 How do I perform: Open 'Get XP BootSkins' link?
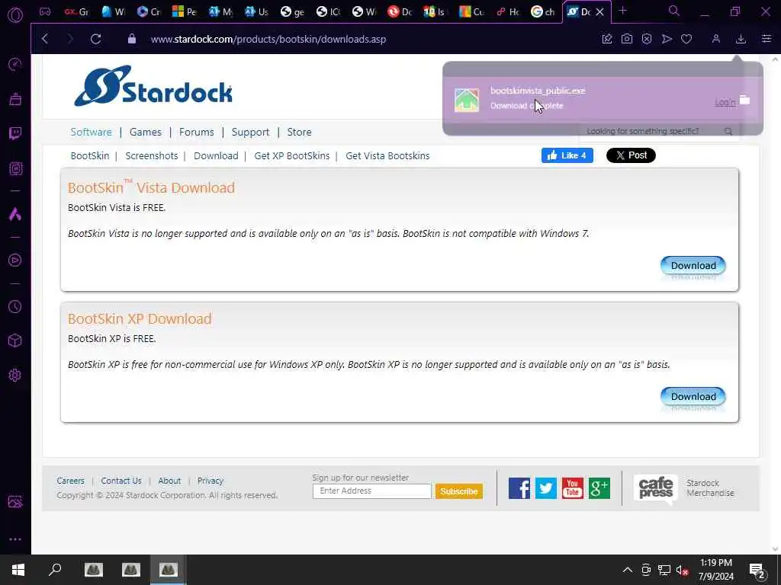click(x=292, y=155)
